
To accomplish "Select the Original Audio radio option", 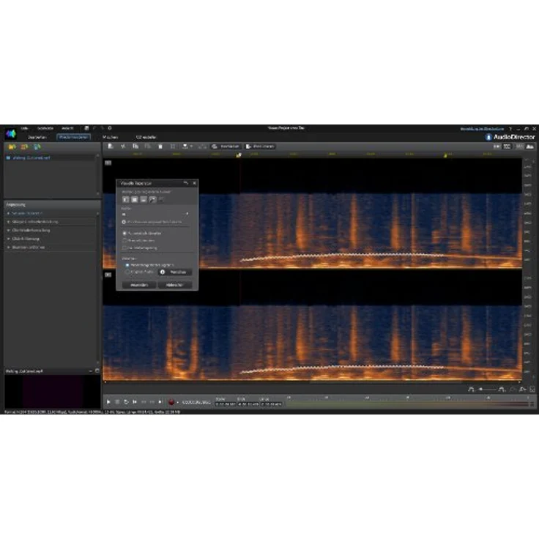I will [x=127, y=272].
